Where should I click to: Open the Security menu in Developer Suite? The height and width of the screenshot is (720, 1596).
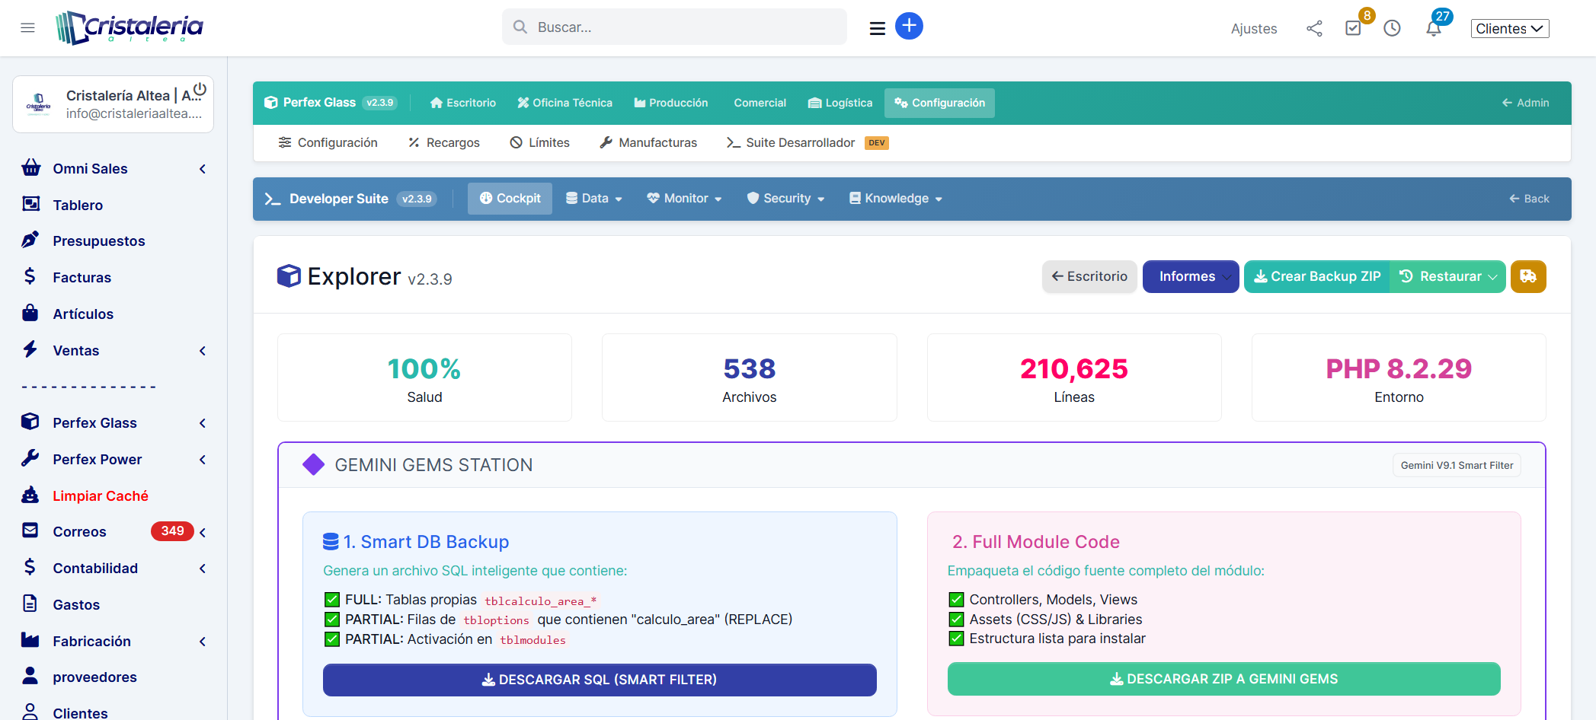(786, 199)
